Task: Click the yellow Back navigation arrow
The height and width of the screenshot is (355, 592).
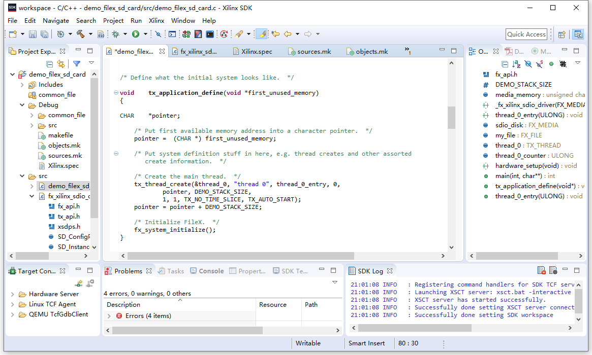Action: pyautogui.click(x=288, y=34)
